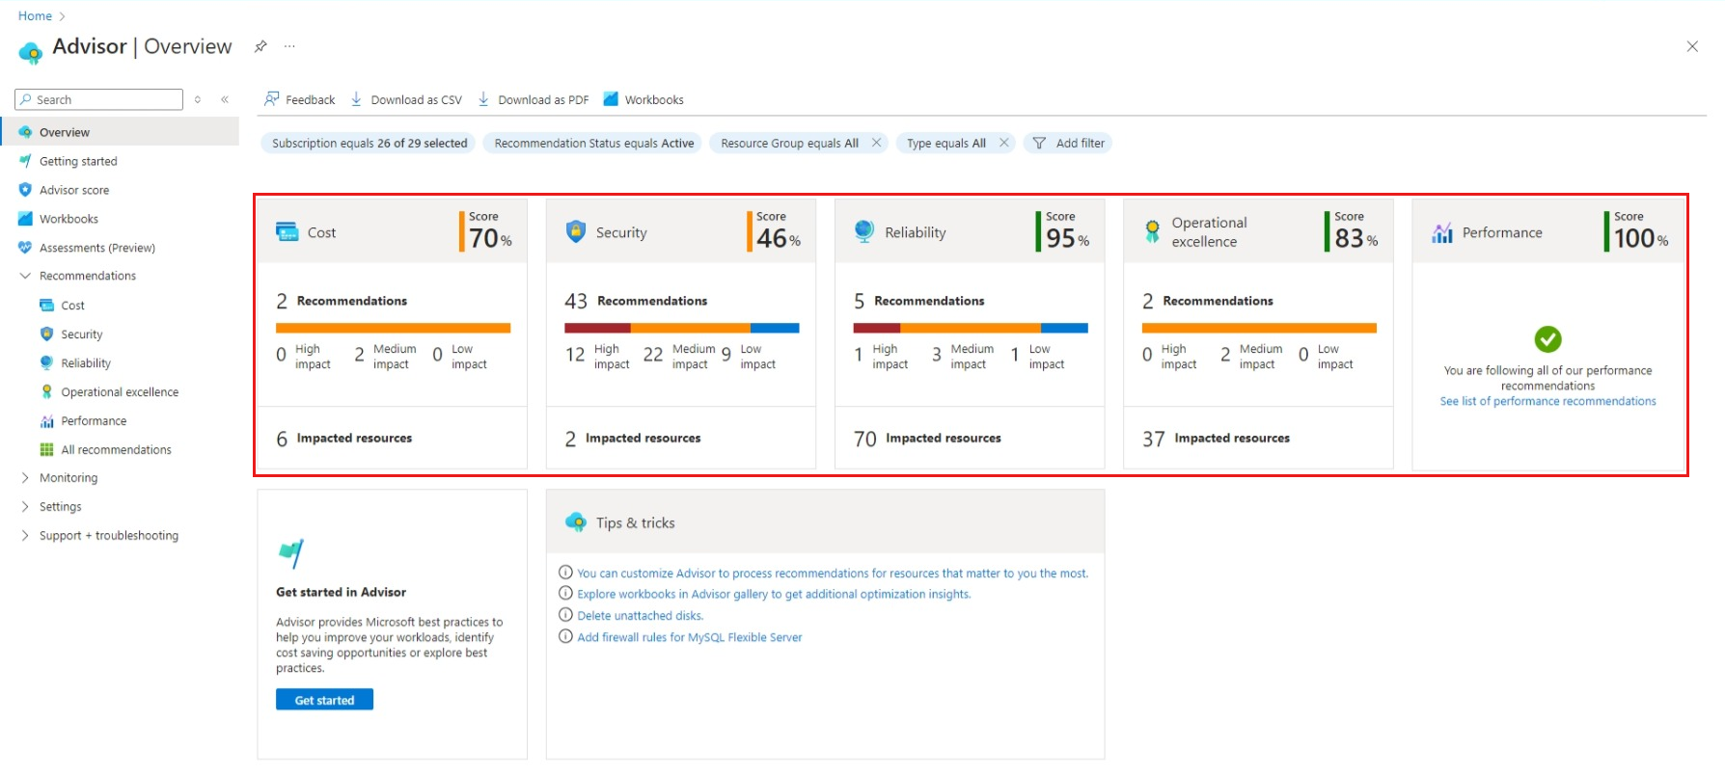1725x775 pixels.
Task: Expand the Monitoring section
Action: (x=25, y=478)
